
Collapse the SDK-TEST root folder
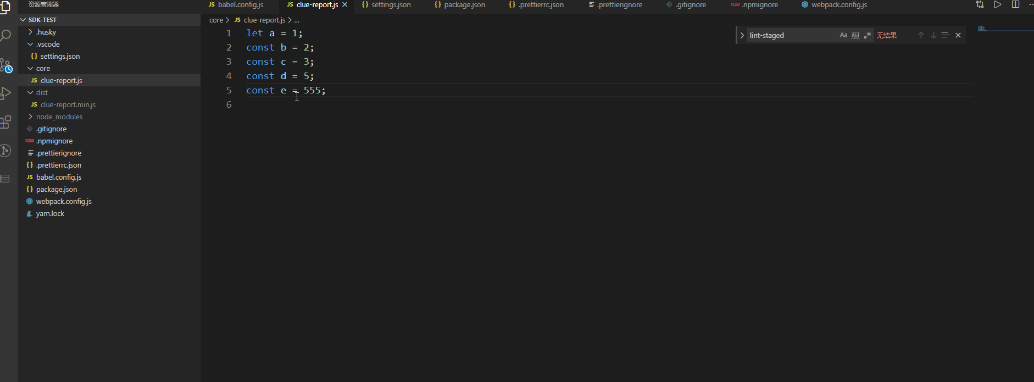click(x=23, y=20)
